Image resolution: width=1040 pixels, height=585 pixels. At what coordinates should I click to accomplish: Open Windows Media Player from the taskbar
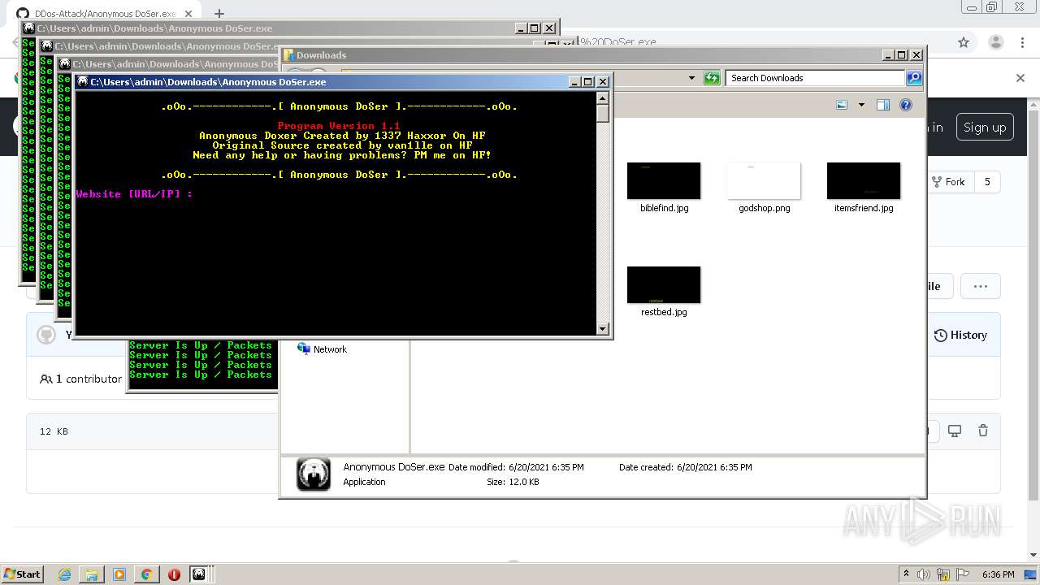pyautogui.click(x=119, y=574)
